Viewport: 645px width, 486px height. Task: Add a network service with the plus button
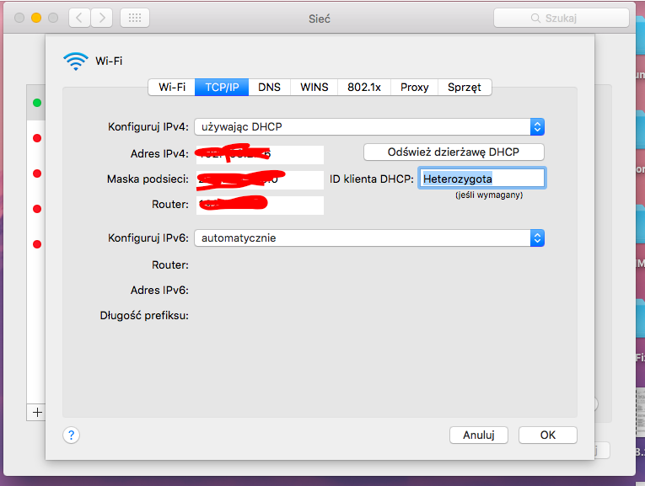pyautogui.click(x=37, y=412)
